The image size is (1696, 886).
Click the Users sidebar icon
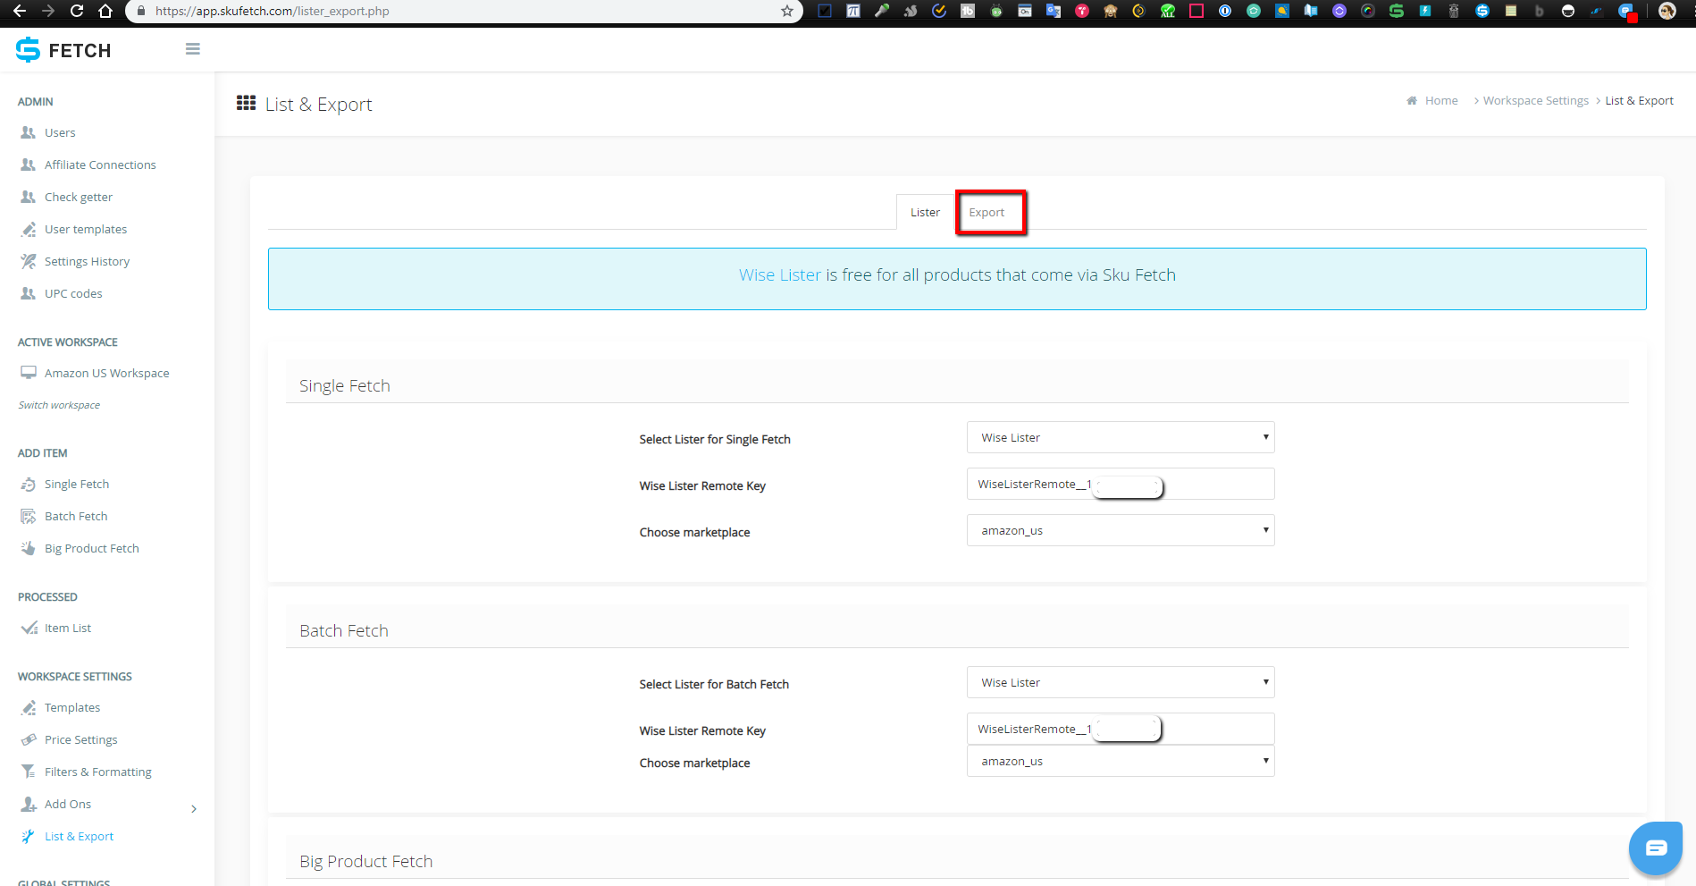[x=29, y=132]
